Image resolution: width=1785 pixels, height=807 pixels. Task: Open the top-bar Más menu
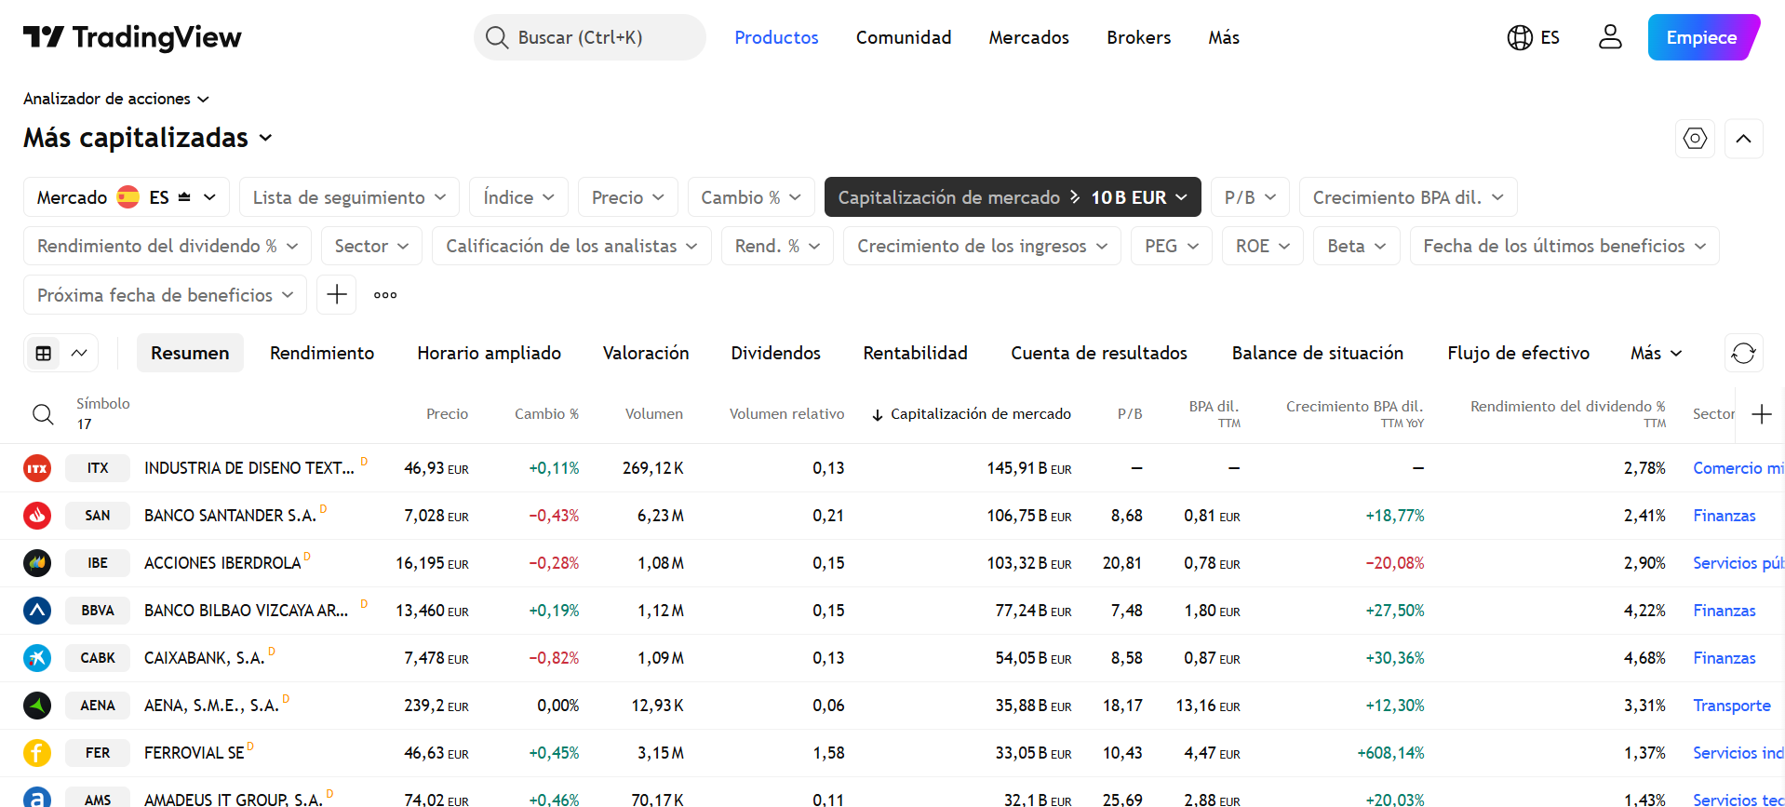[x=1224, y=37]
